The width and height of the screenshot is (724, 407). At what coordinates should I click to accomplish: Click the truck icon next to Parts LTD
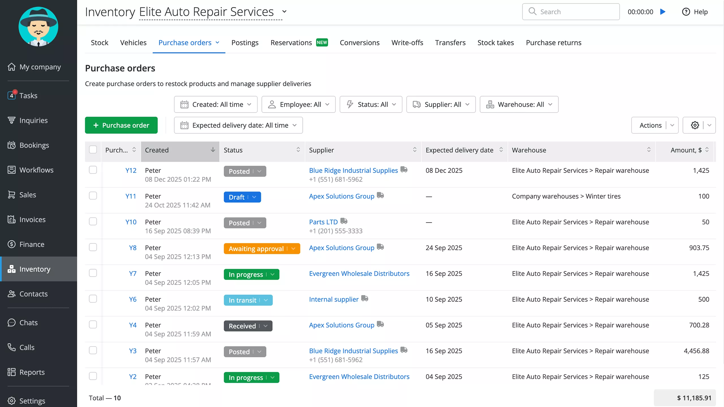tap(344, 221)
